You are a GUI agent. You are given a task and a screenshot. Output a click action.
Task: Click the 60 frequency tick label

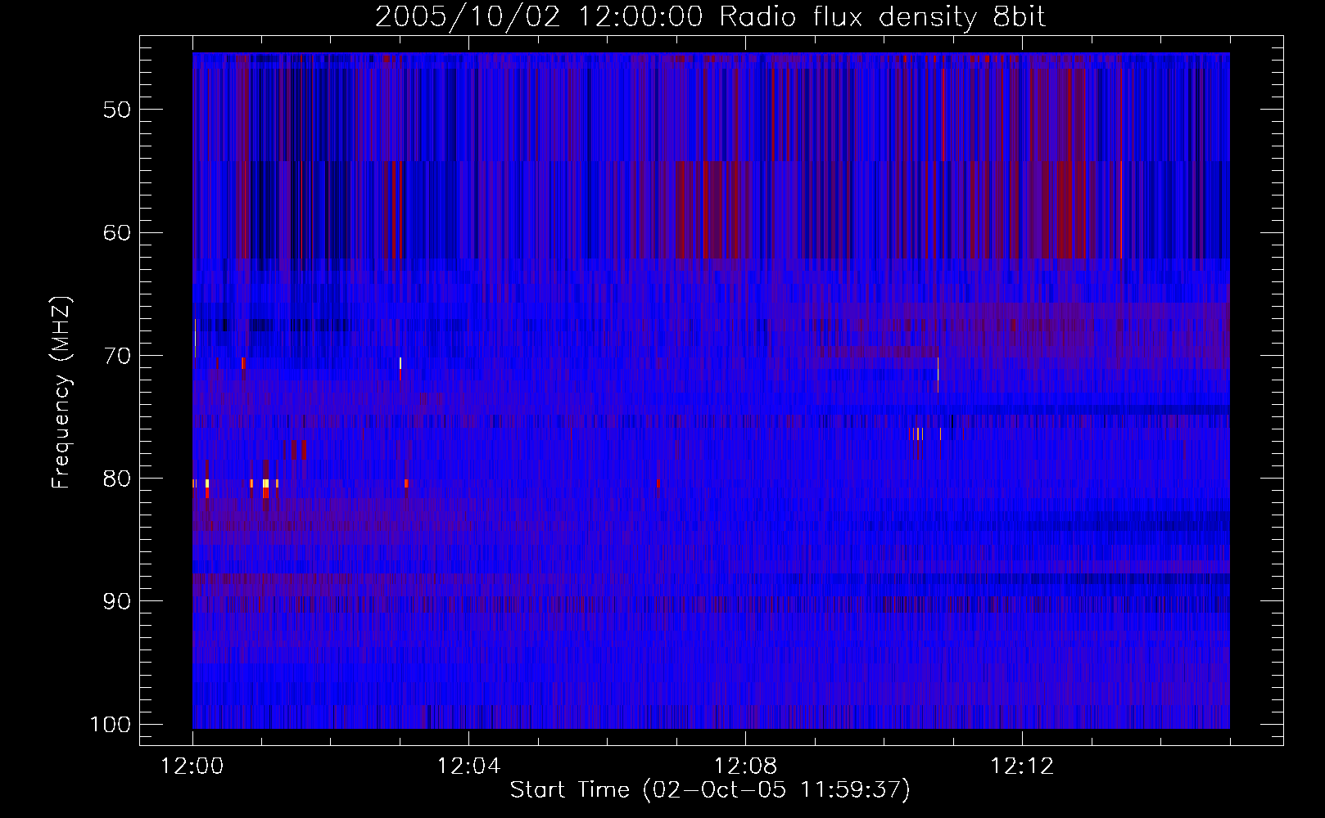(117, 233)
